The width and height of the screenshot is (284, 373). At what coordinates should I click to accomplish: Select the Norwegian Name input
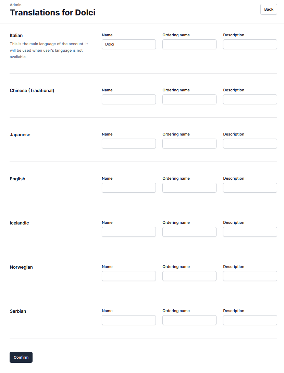(128, 276)
